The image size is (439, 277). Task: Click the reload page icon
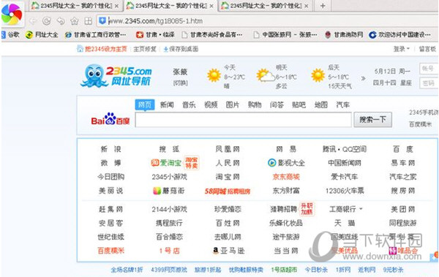[47, 21]
